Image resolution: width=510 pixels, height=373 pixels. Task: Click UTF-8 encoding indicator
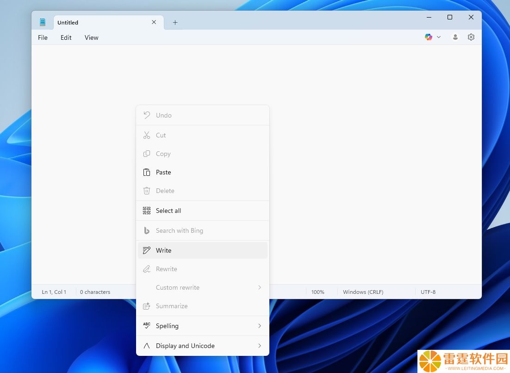428,292
